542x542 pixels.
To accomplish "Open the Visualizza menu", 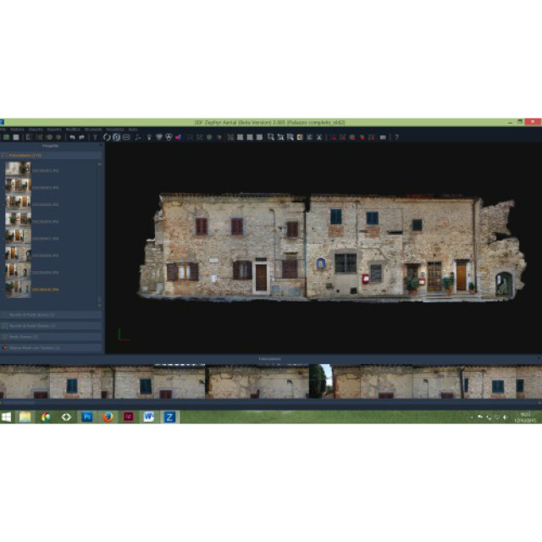I will click(x=114, y=130).
